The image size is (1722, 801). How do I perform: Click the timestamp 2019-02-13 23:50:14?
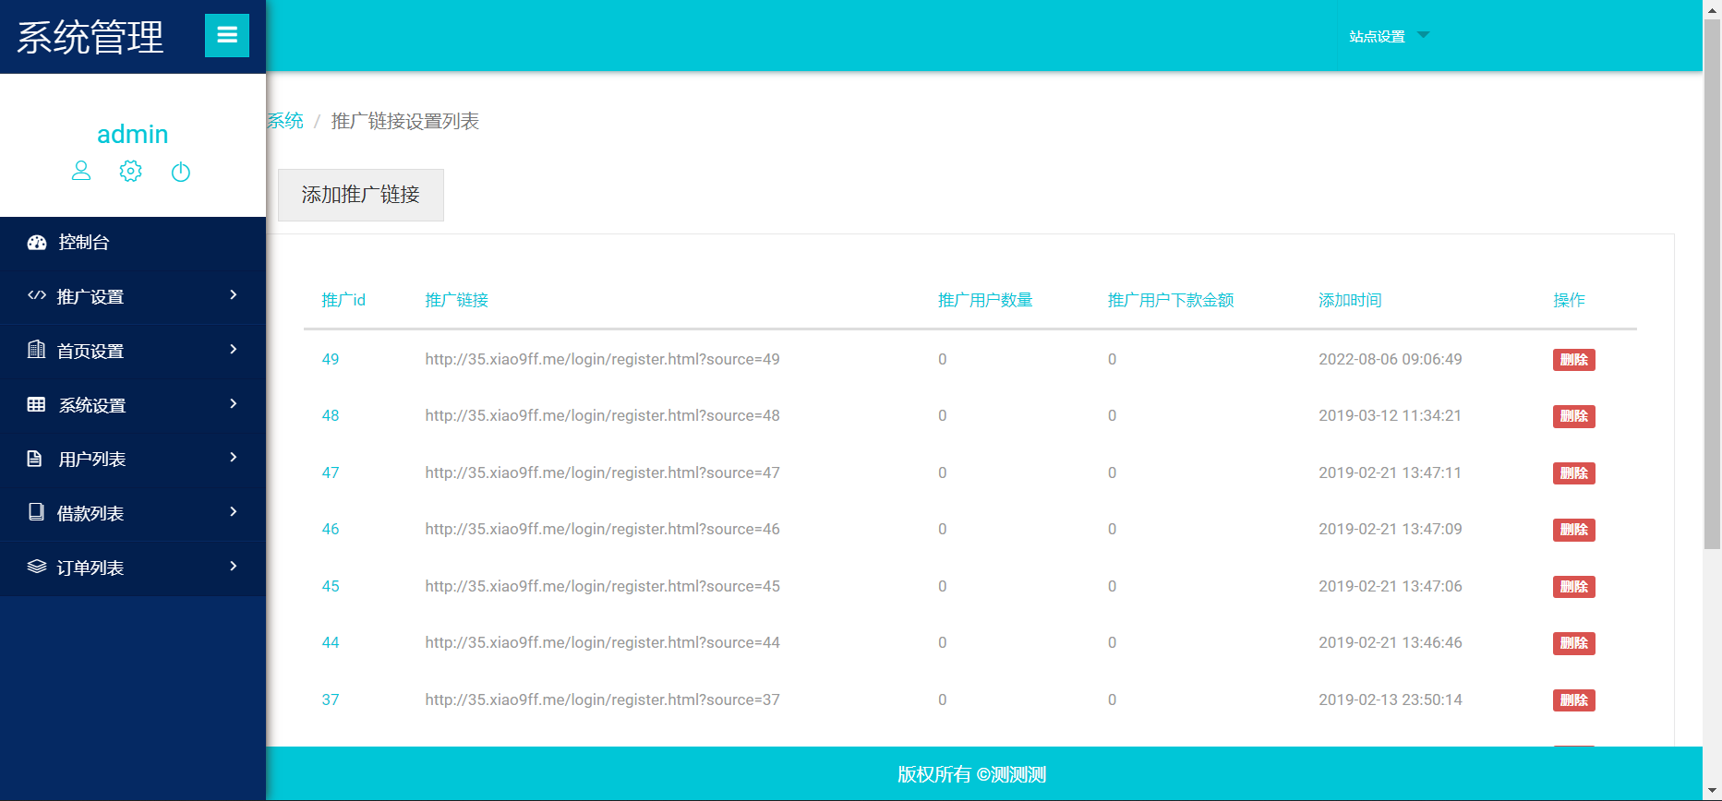(x=1391, y=699)
